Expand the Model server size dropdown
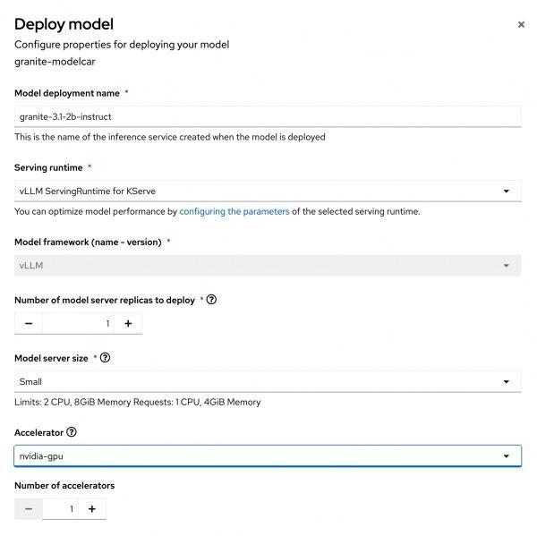This screenshot has height=536, width=537. coord(268,381)
